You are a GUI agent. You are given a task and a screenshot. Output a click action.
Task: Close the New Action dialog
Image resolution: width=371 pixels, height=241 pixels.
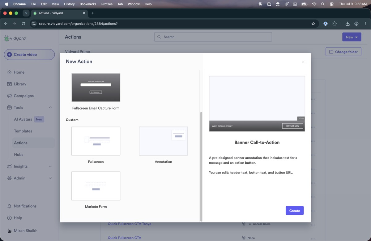pos(303,62)
